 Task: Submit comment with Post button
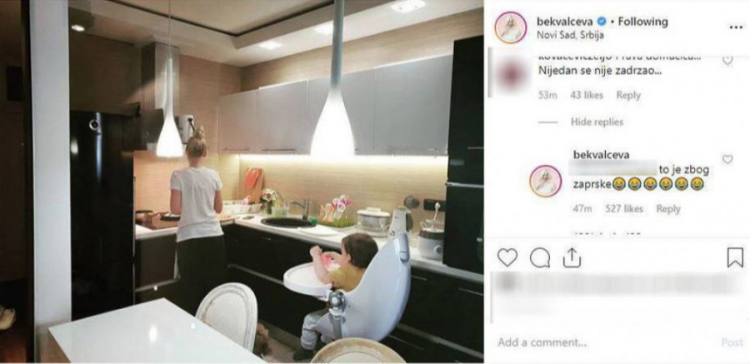tap(732, 342)
